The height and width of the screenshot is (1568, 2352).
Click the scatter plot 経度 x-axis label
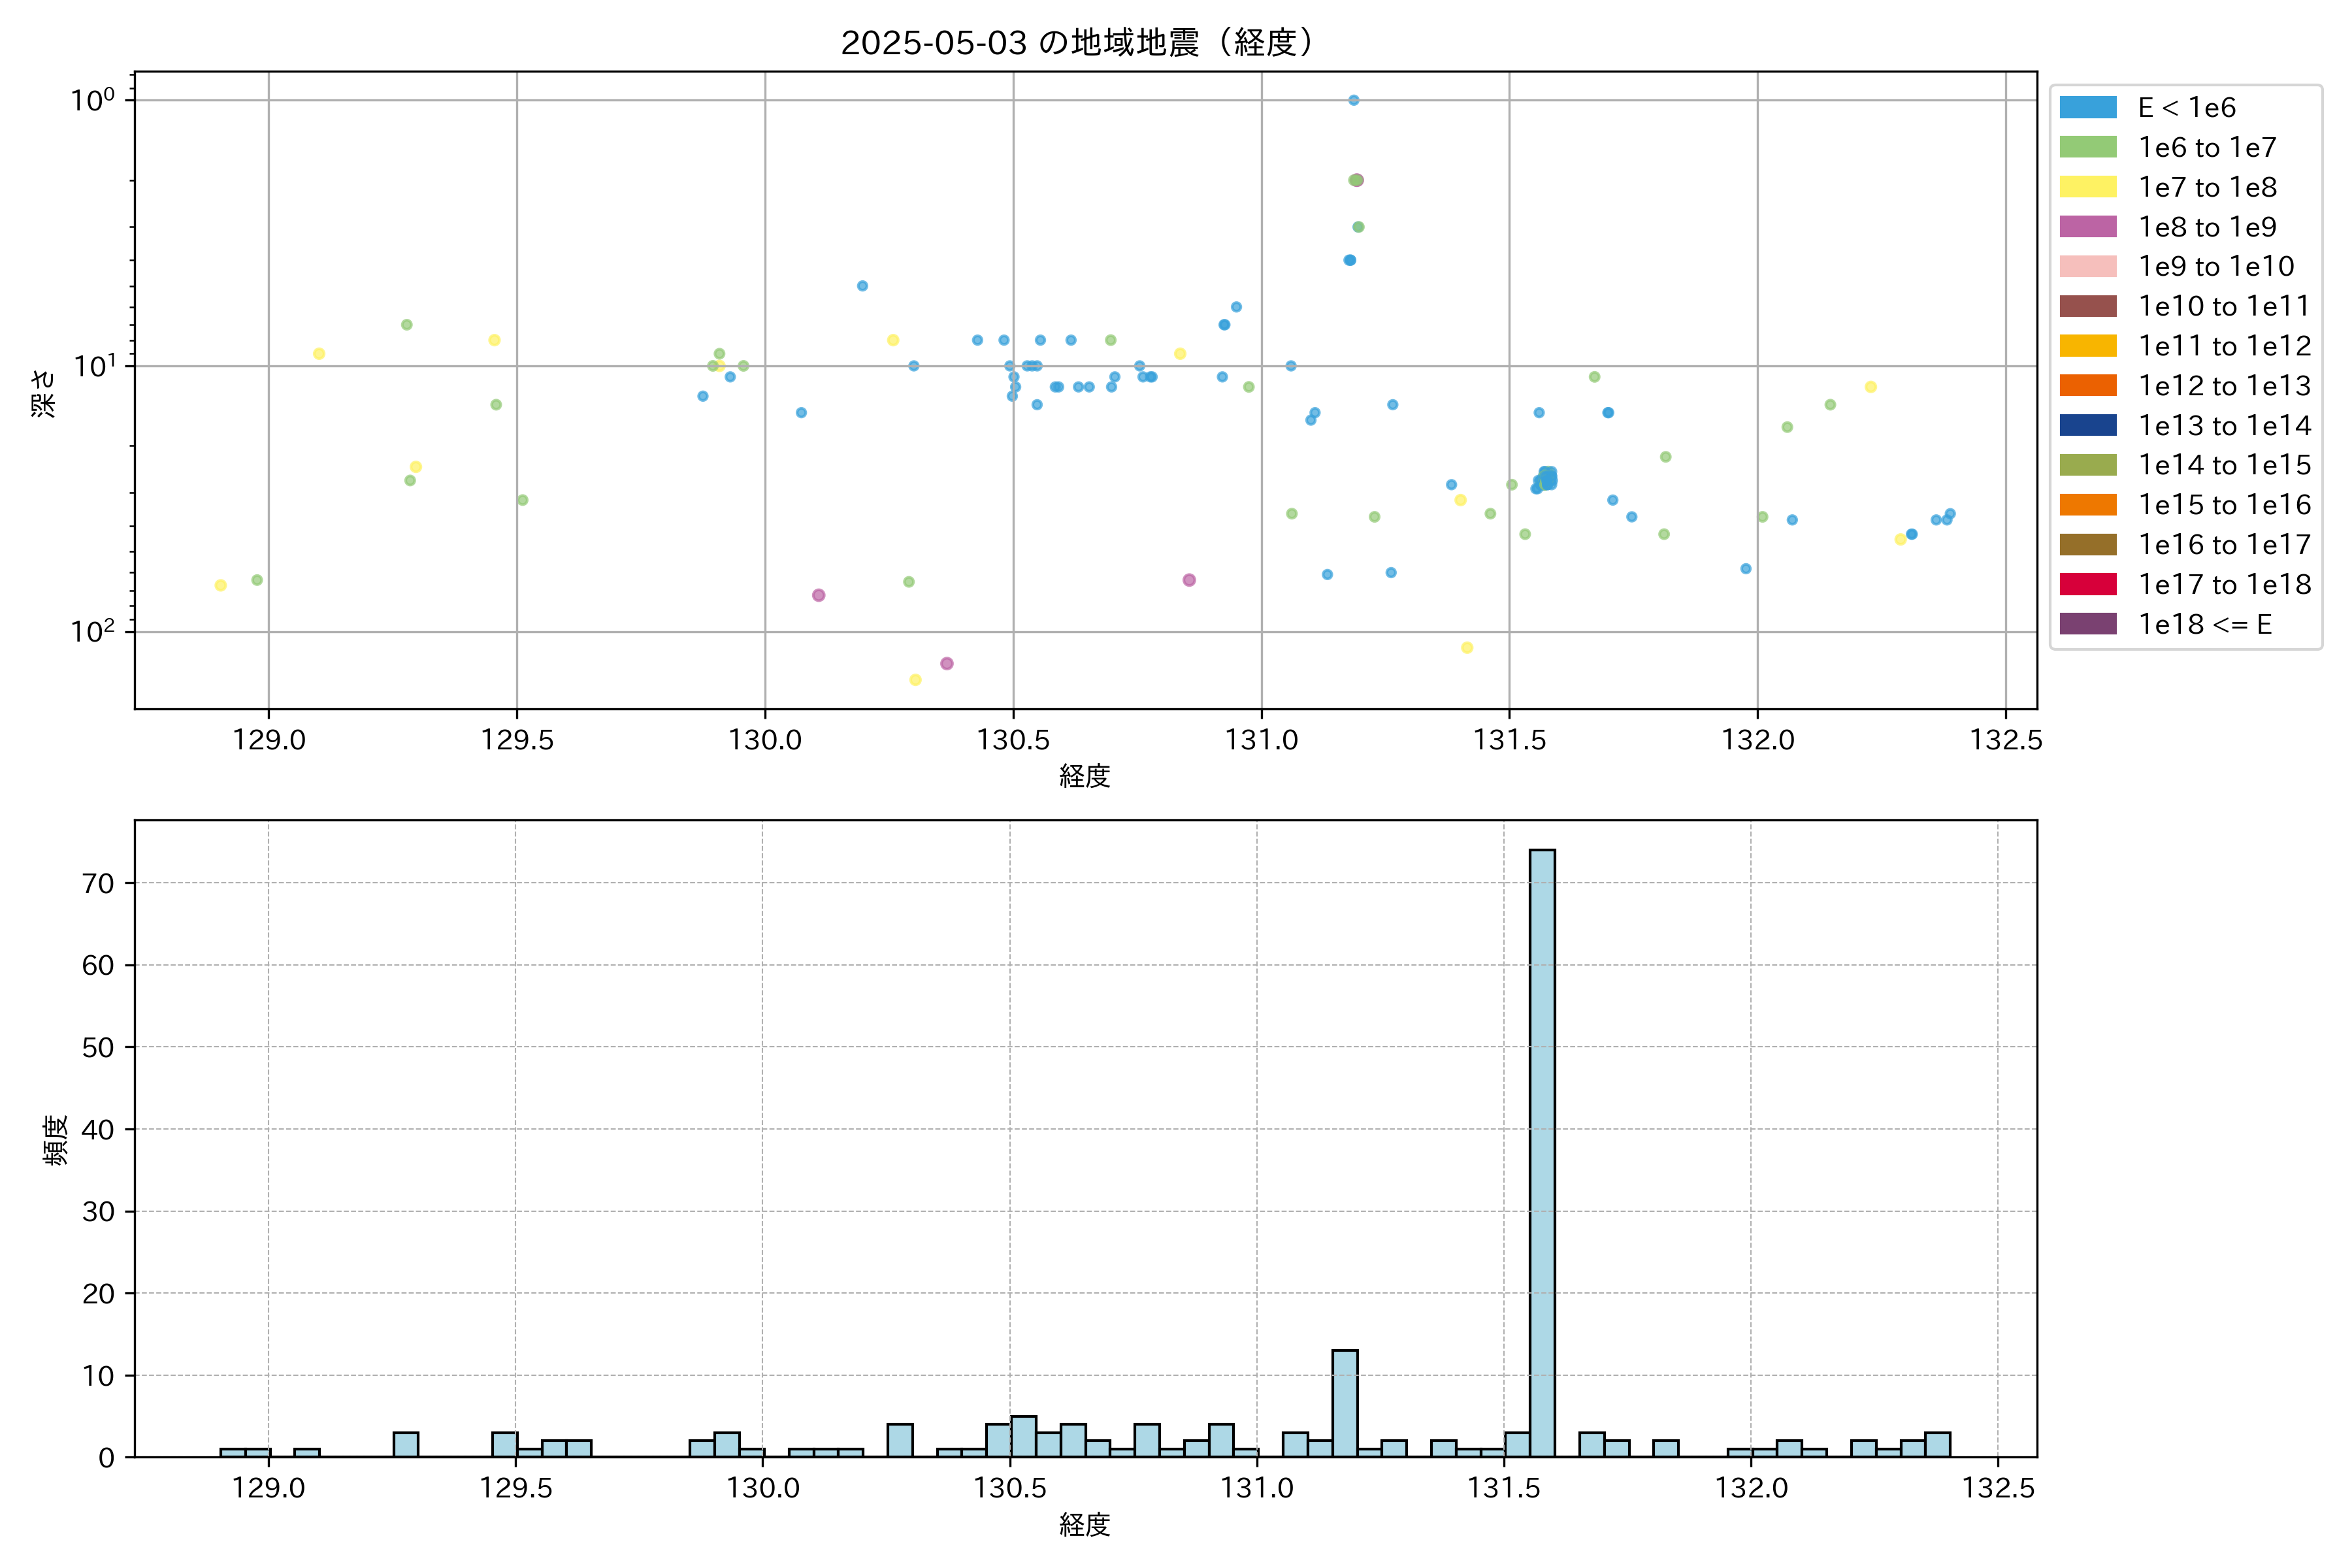[1085, 776]
